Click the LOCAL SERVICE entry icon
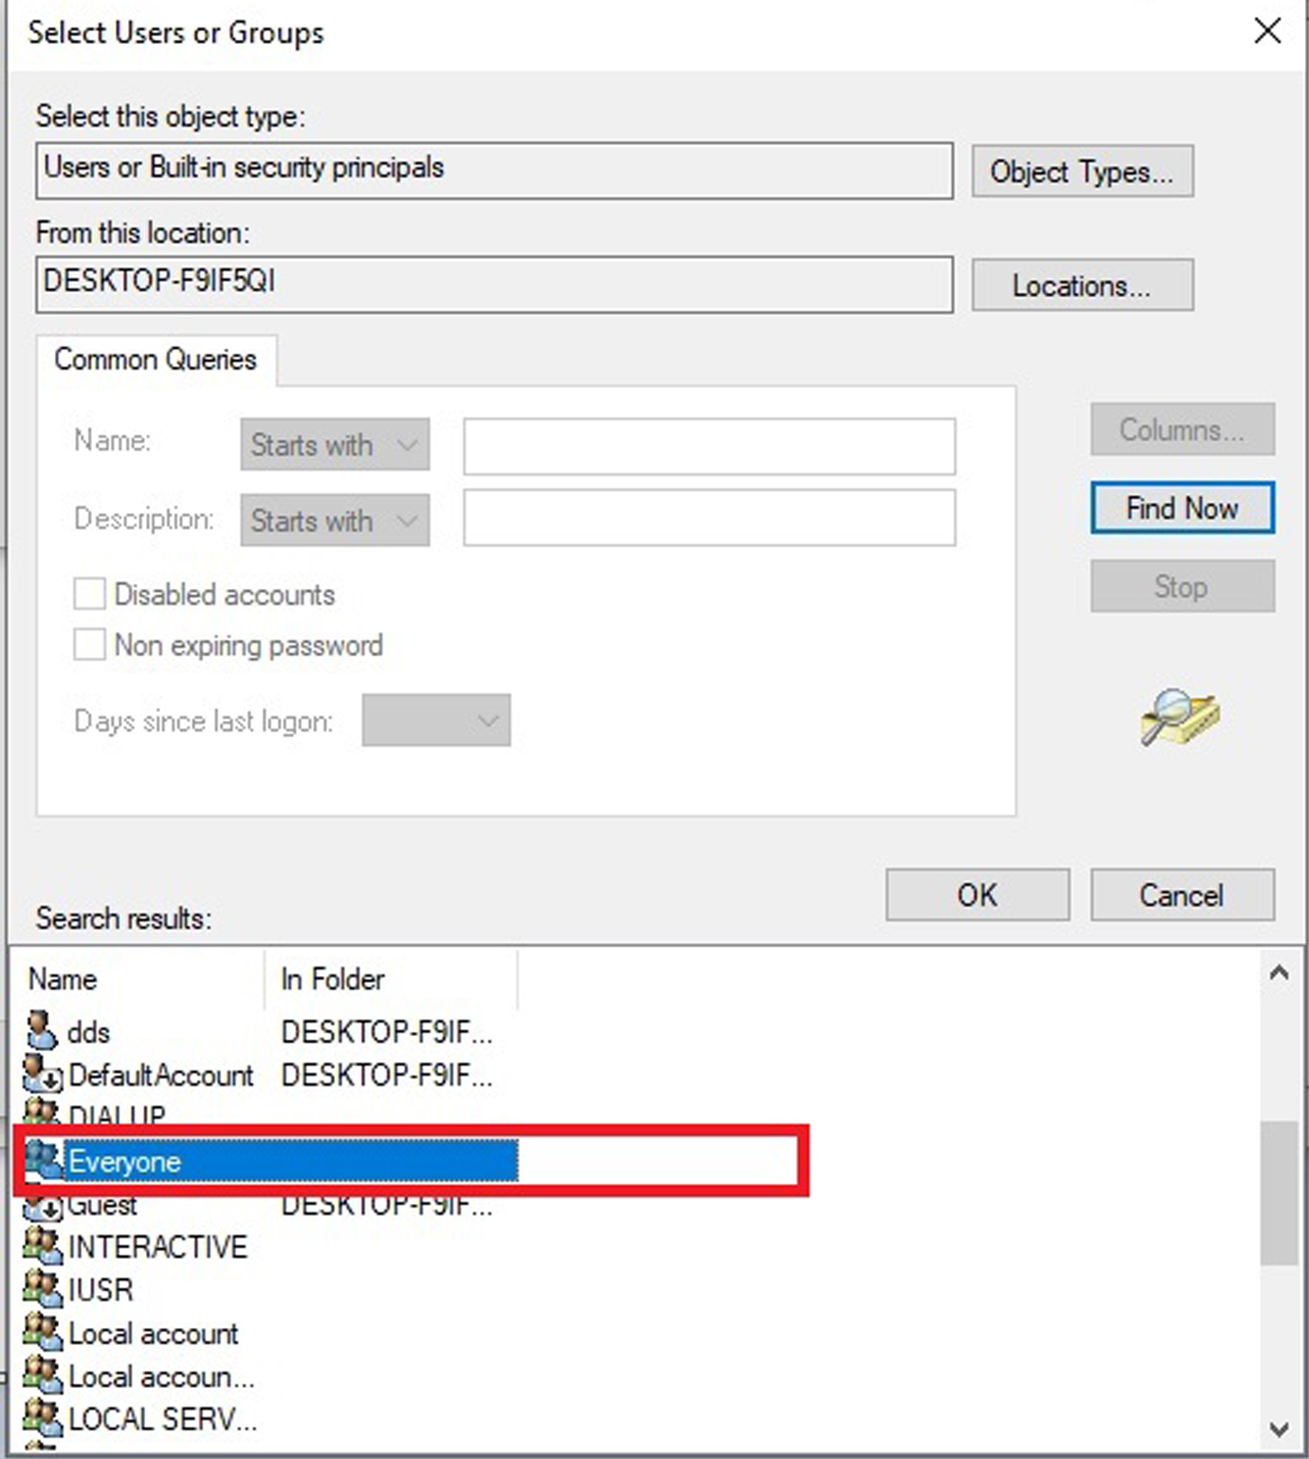This screenshot has width=1309, height=1459. 43,1418
